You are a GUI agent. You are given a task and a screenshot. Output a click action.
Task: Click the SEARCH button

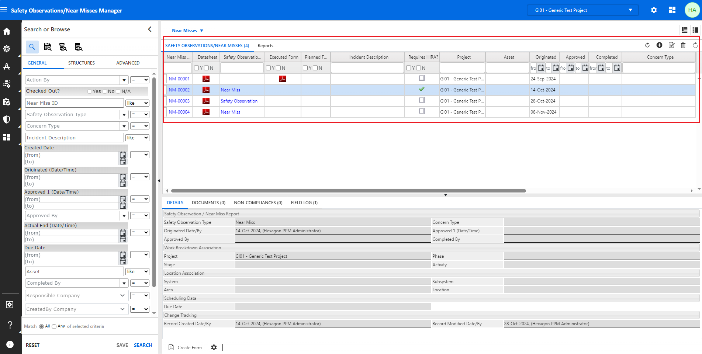(143, 345)
